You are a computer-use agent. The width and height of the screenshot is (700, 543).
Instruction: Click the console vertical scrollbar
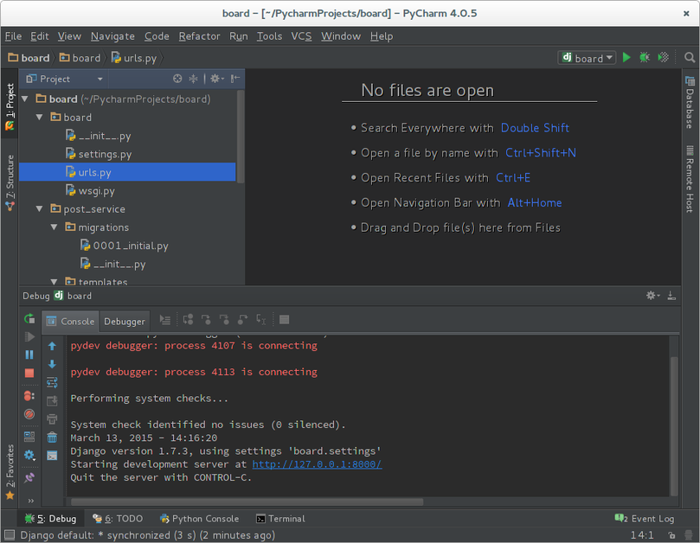[x=674, y=425]
